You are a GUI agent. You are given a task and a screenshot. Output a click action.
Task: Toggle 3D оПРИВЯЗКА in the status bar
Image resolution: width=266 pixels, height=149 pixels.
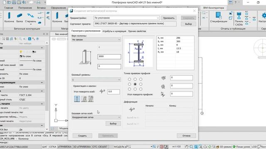82,147
